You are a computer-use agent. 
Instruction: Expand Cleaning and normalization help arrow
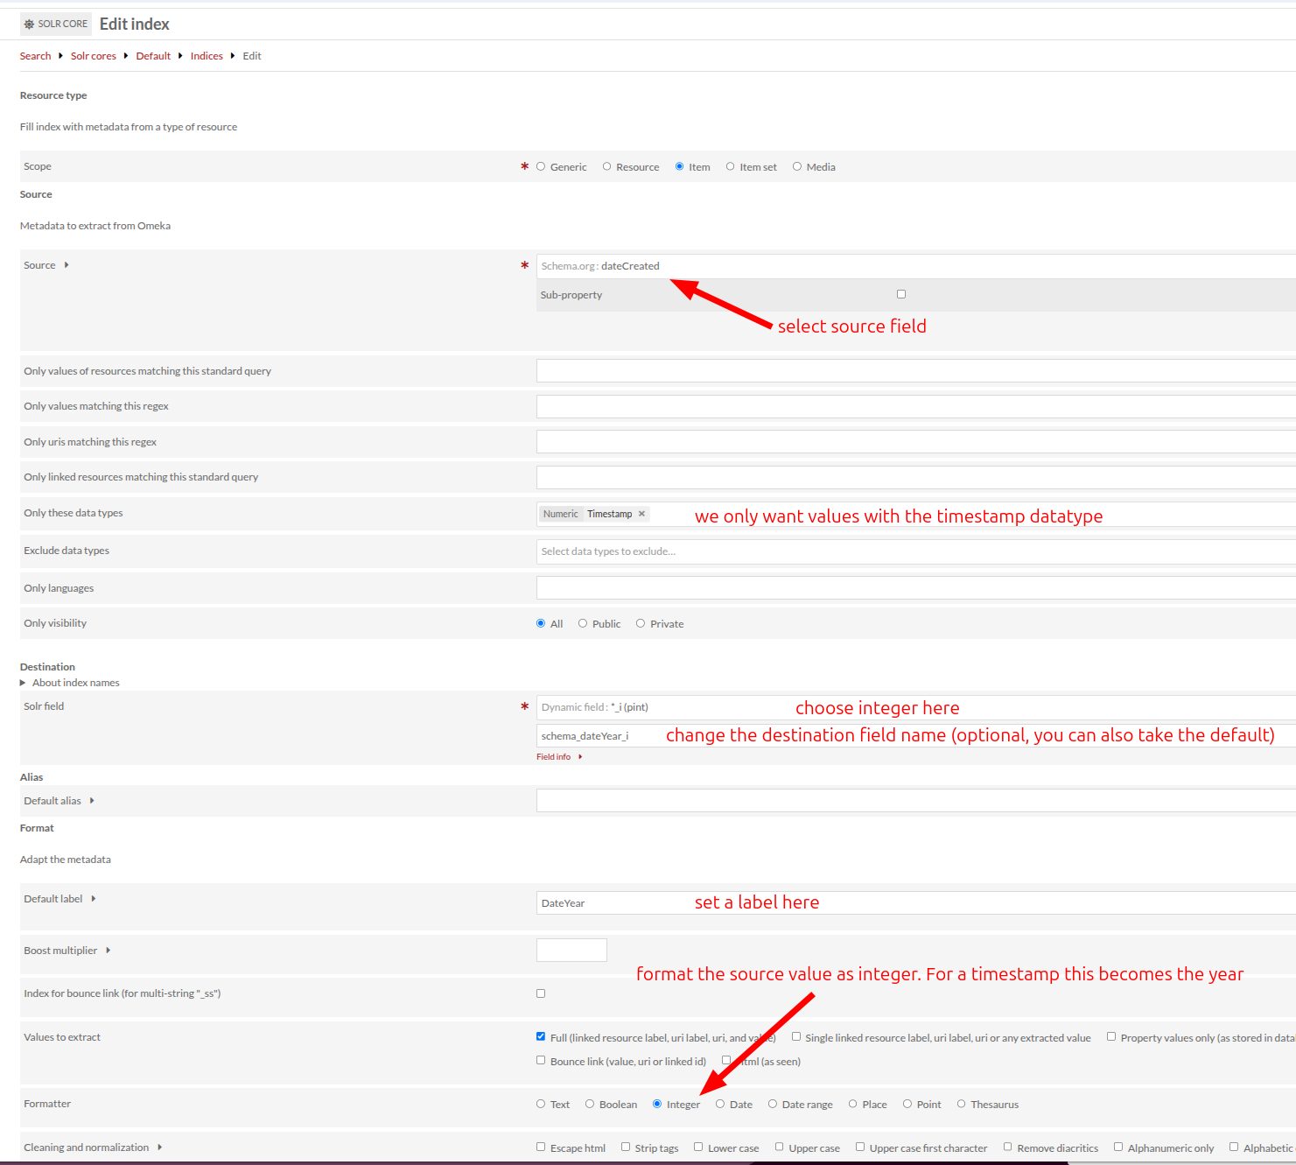160,1147
